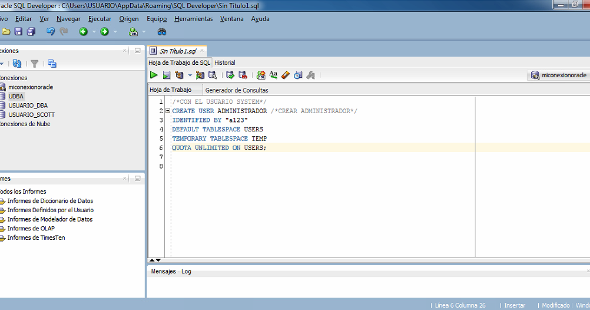Switch to Historial tab
The height and width of the screenshot is (310, 590).
[225, 62]
